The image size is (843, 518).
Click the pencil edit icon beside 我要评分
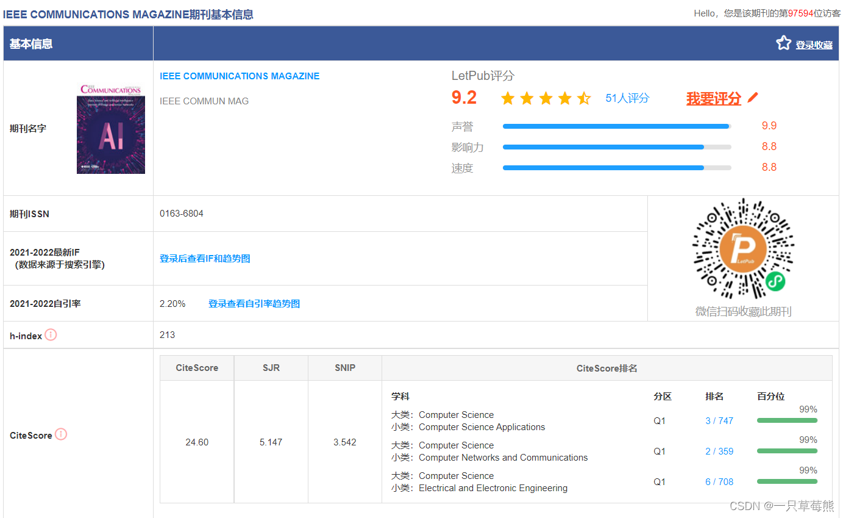click(753, 97)
